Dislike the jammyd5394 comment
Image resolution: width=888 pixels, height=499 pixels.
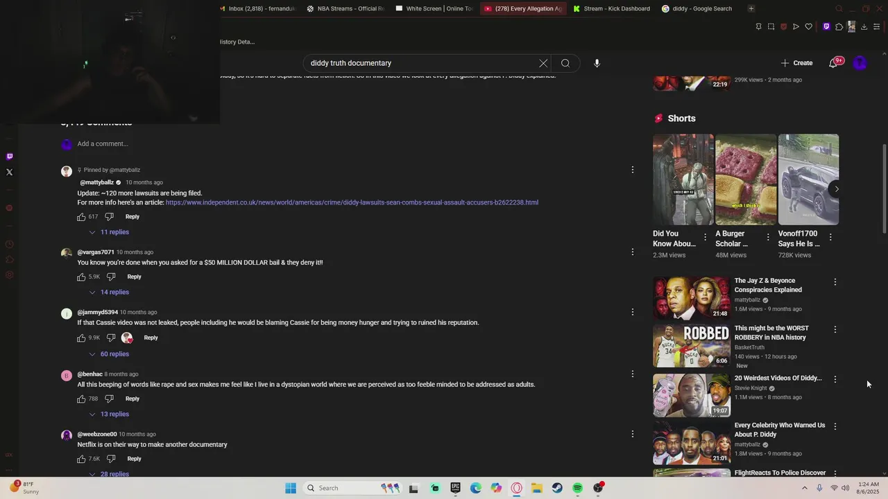click(111, 338)
